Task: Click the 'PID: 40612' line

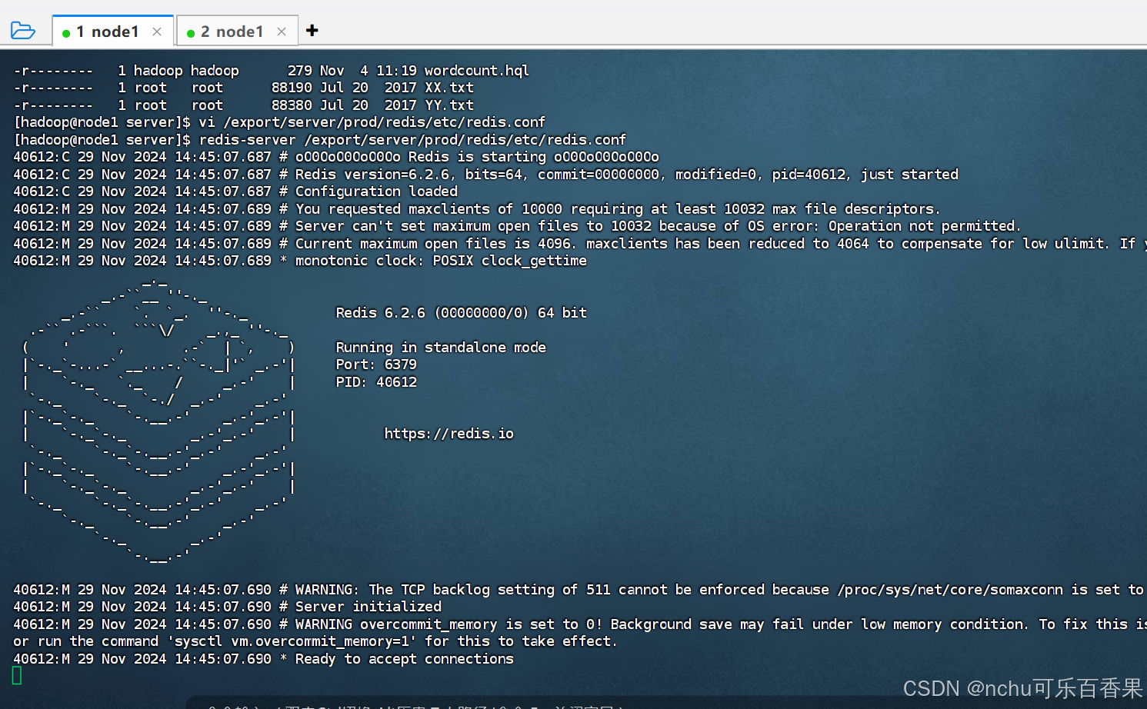Action: tap(376, 382)
